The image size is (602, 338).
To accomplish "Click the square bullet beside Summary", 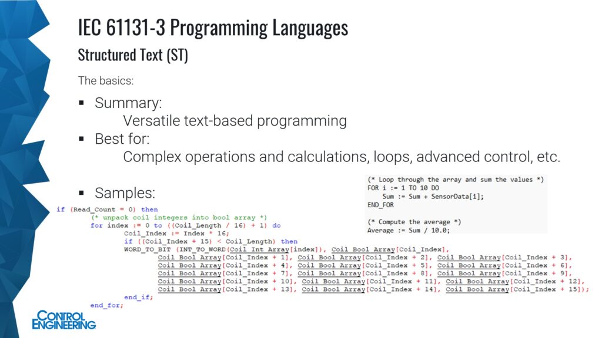I will 82,103.
